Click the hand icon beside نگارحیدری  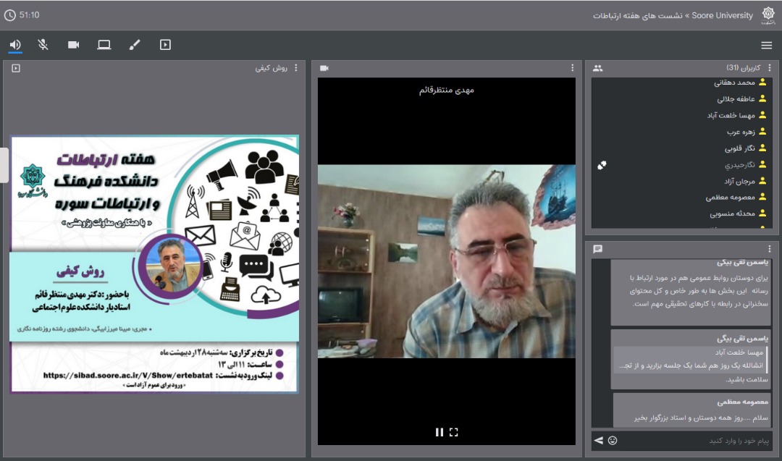point(602,165)
